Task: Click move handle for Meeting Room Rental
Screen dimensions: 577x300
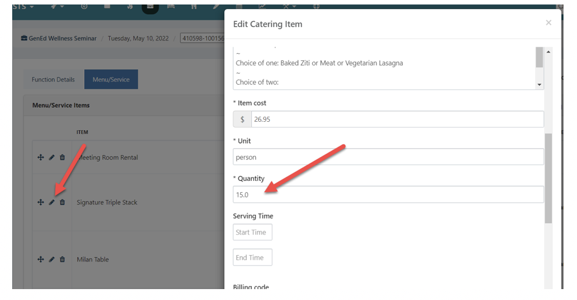Action: [x=40, y=158]
